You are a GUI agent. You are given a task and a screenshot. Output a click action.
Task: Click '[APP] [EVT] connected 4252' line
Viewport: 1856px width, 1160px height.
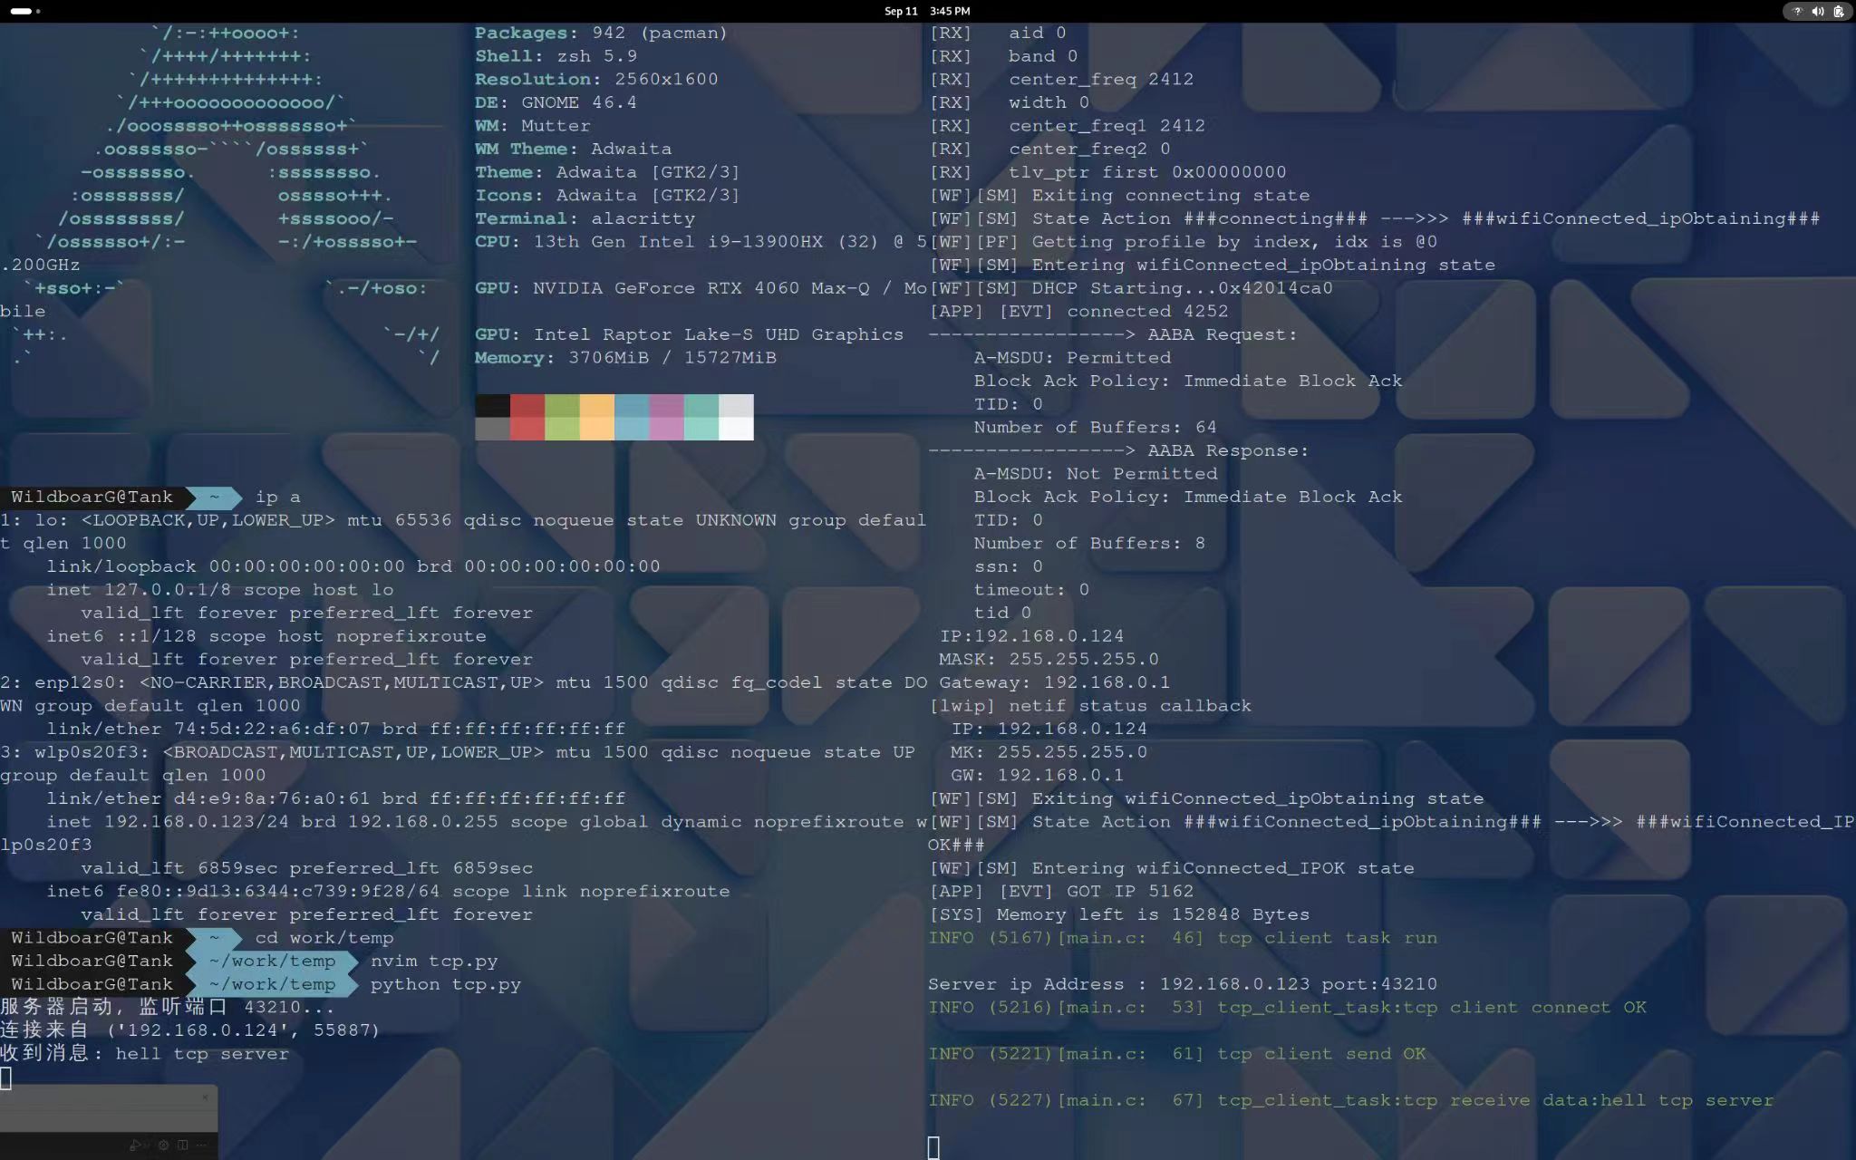point(1078,312)
